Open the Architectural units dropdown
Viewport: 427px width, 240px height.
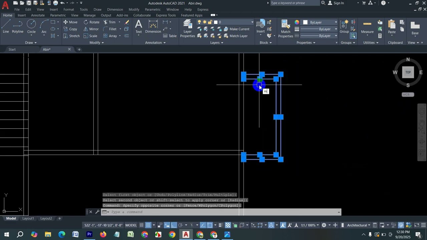pyautogui.click(x=359, y=225)
